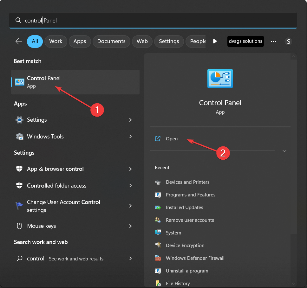Screen dimensions: 307x288
Task: Expand more actions chevron below Open
Action: point(284,151)
